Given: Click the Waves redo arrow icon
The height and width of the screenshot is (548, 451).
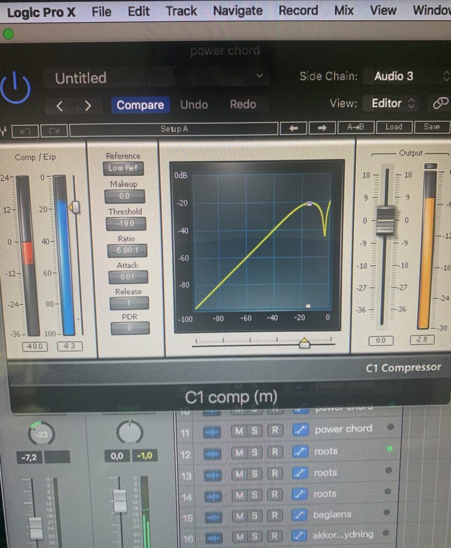Looking at the screenshot, I should (x=54, y=132).
